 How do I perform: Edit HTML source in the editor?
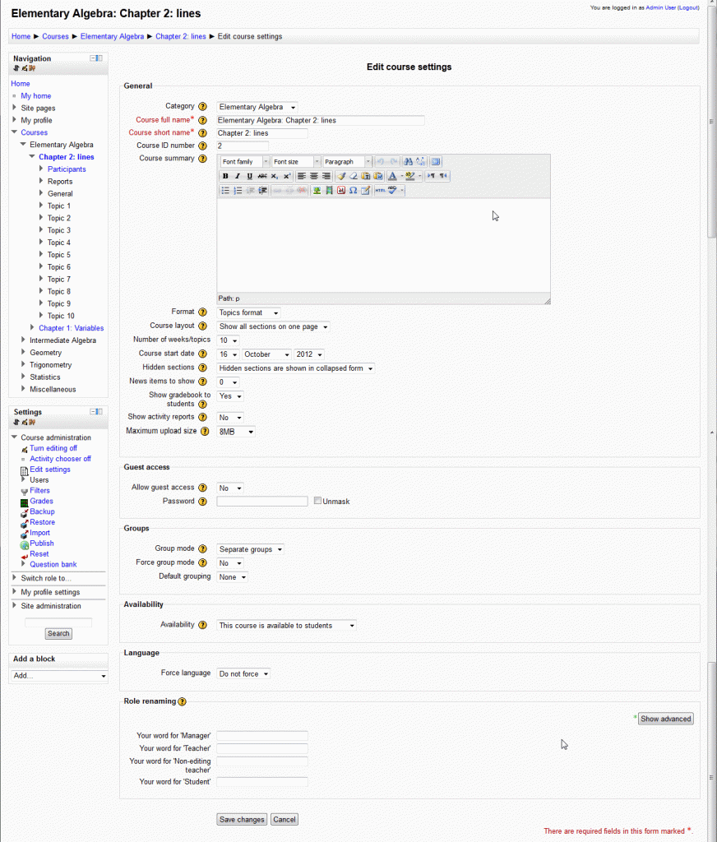coord(380,191)
